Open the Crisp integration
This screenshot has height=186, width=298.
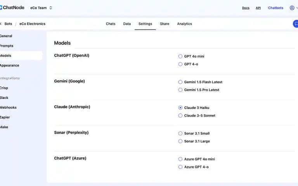[4, 88]
